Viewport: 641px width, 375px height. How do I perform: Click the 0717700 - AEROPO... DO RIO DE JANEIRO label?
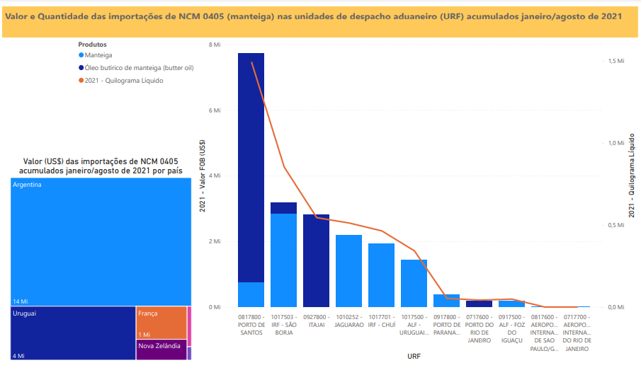[577, 333]
